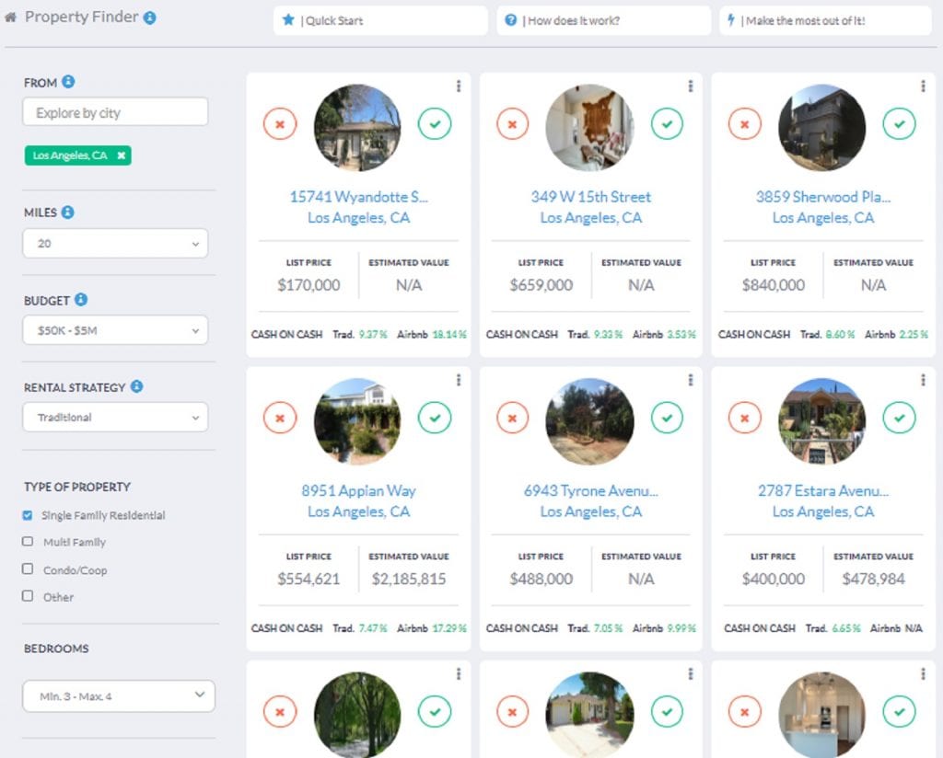Open the 8951 Appian Way listing
The image size is (943, 758).
coord(358,491)
